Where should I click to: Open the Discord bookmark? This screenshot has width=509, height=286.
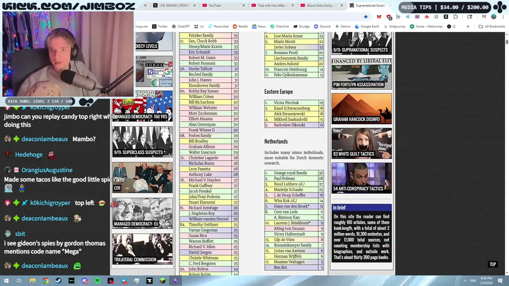click(322, 27)
